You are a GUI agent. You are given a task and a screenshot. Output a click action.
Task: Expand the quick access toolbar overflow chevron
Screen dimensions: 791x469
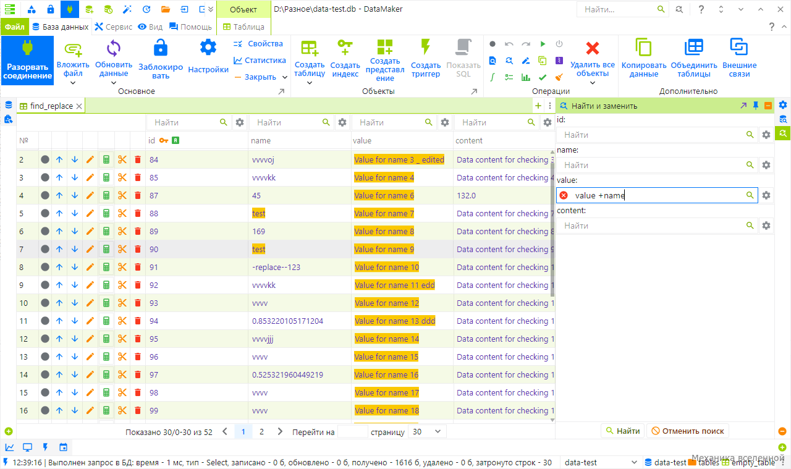click(x=211, y=9)
